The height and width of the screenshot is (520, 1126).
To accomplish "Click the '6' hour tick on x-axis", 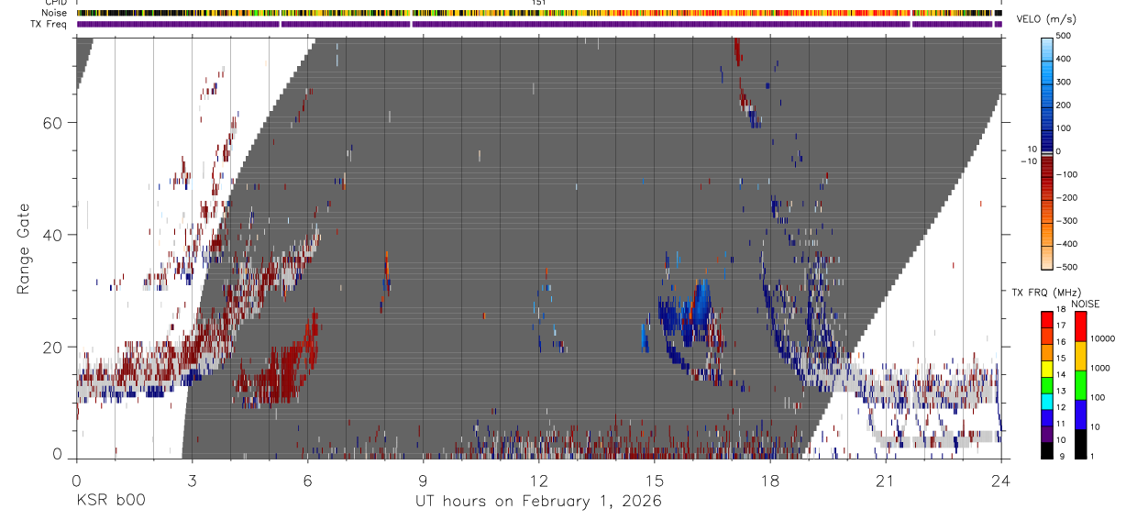I will click(307, 480).
